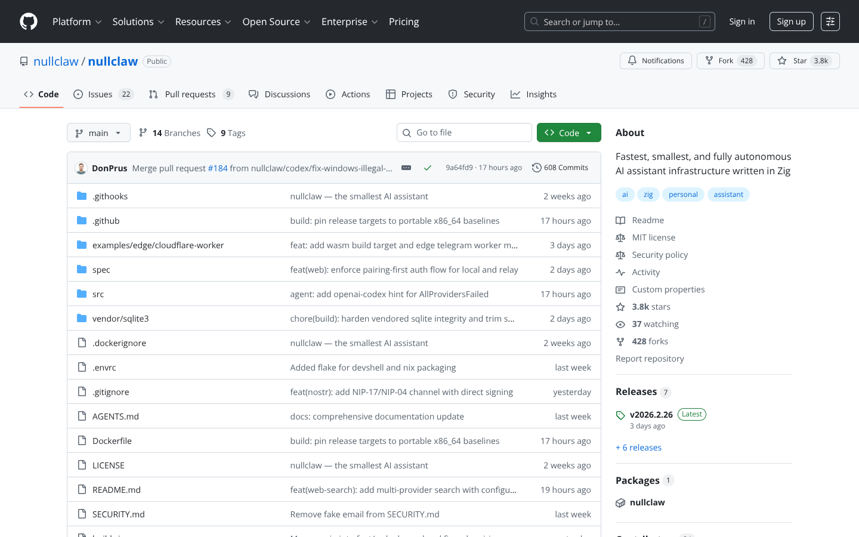The height and width of the screenshot is (537, 859).
Task: Click the commit status checkmark icon
Action: coord(428,168)
